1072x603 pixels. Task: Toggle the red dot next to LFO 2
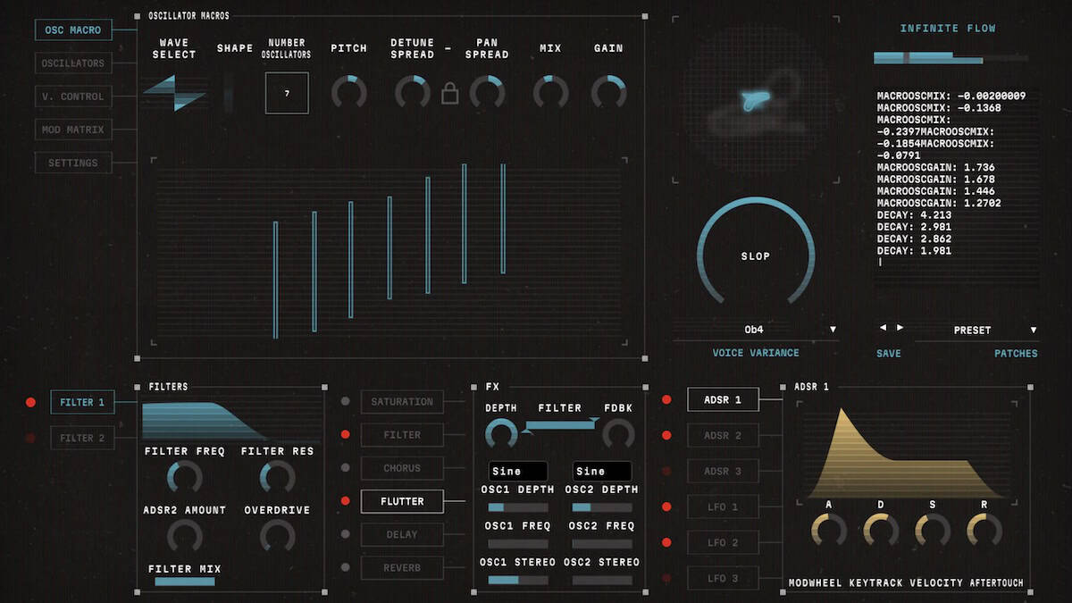(x=666, y=542)
